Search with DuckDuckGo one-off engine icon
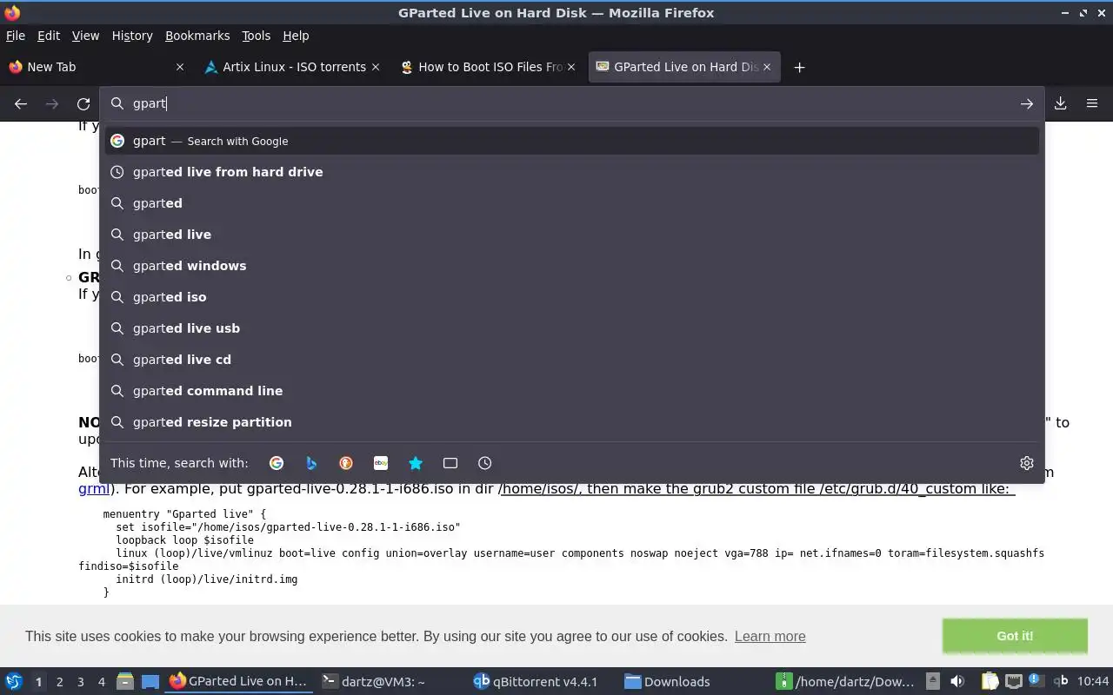The image size is (1113, 695). (346, 463)
